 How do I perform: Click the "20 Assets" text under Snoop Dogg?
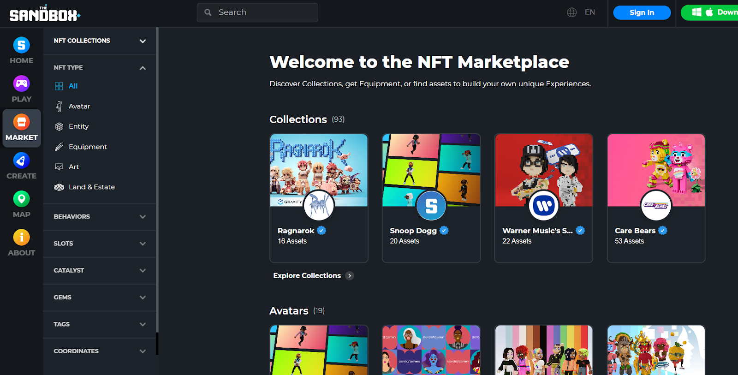point(405,241)
